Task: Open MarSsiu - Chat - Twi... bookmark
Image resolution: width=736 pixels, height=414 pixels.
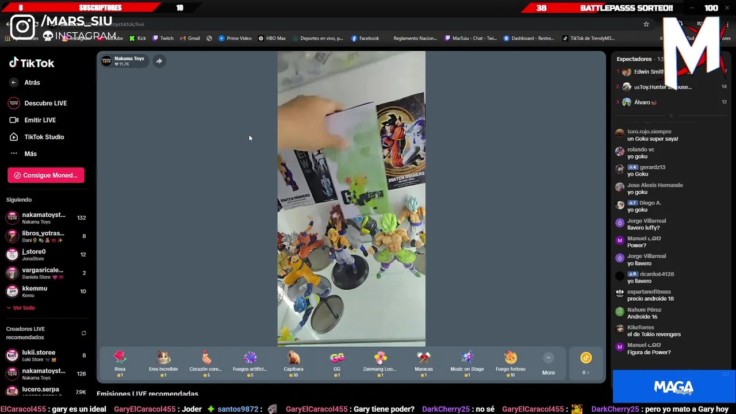Action: tap(471, 39)
